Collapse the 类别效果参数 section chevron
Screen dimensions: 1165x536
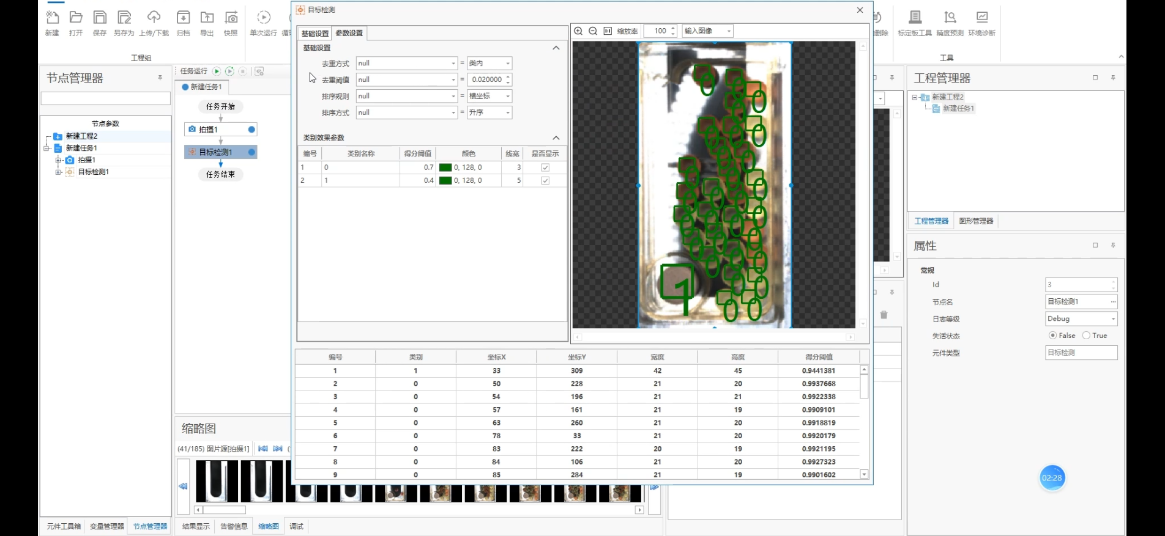(x=556, y=138)
